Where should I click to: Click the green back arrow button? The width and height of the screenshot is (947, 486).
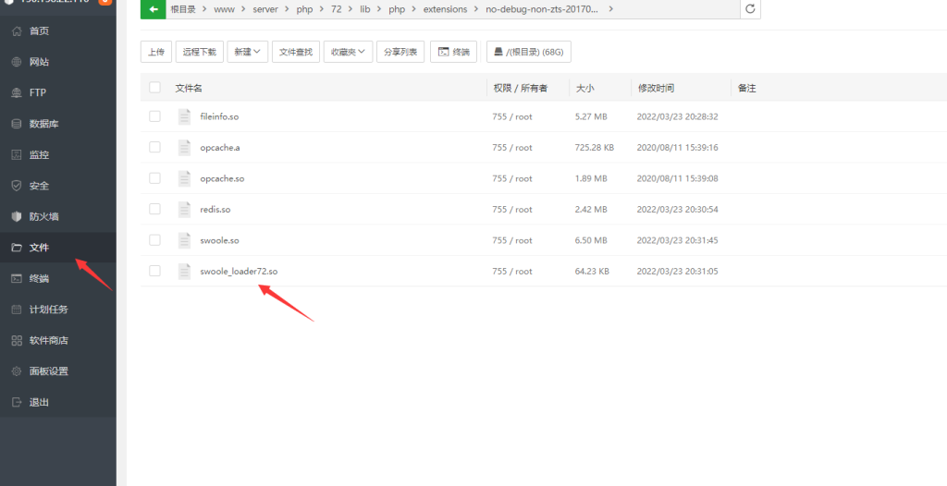[x=153, y=9]
